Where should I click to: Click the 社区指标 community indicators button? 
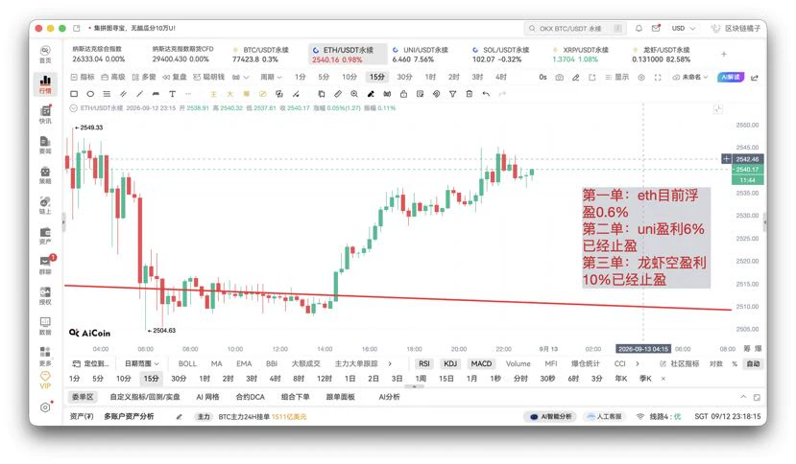click(x=679, y=363)
